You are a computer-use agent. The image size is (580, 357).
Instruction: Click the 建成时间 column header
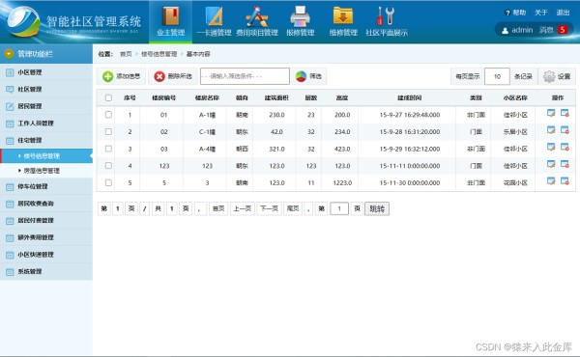[410, 97]
